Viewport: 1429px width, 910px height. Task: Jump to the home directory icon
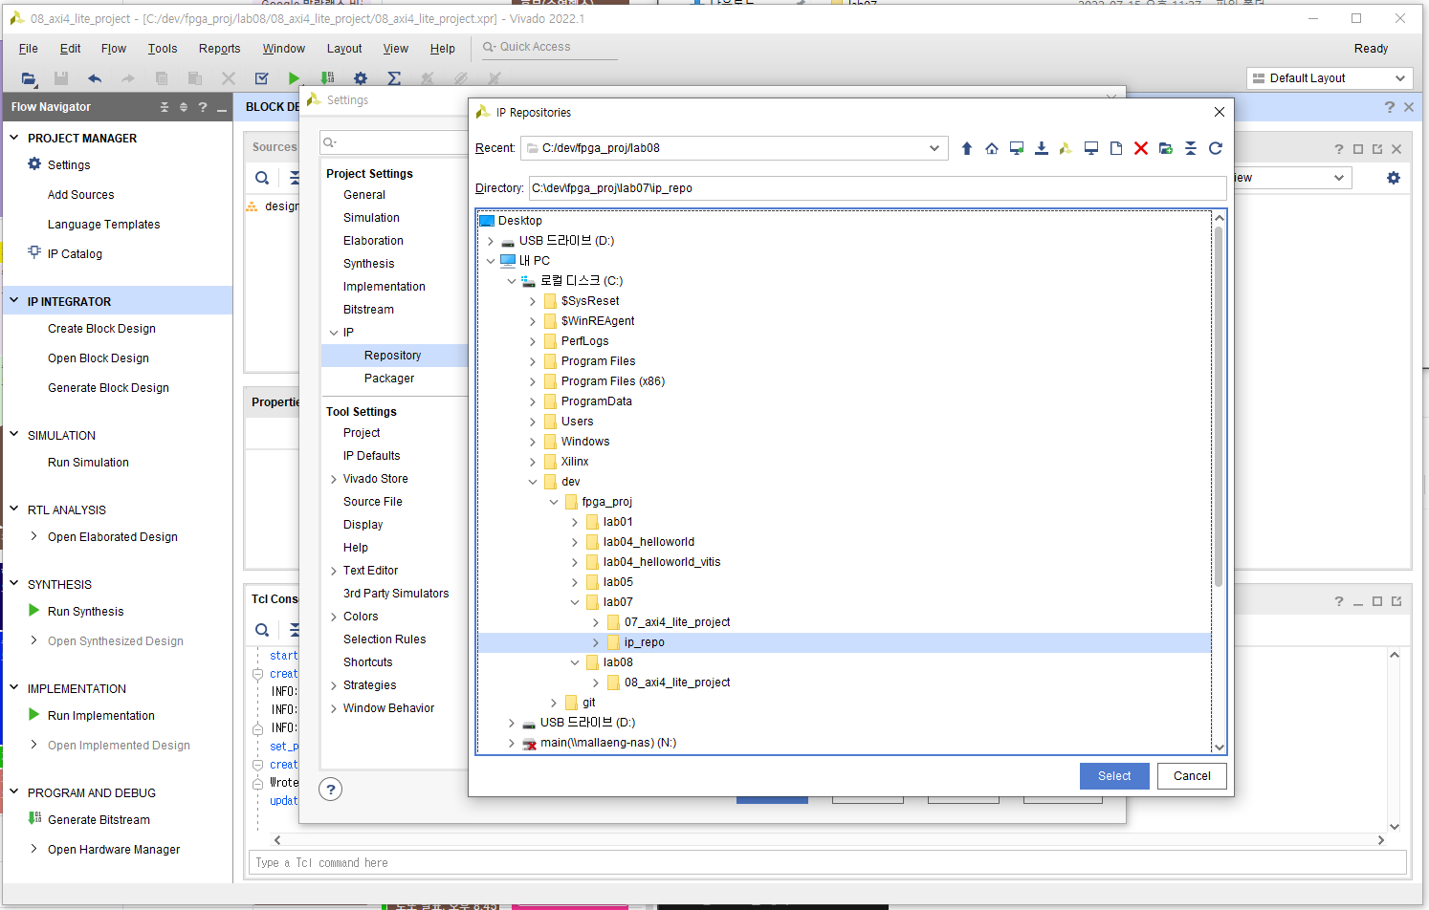(991, 148)
